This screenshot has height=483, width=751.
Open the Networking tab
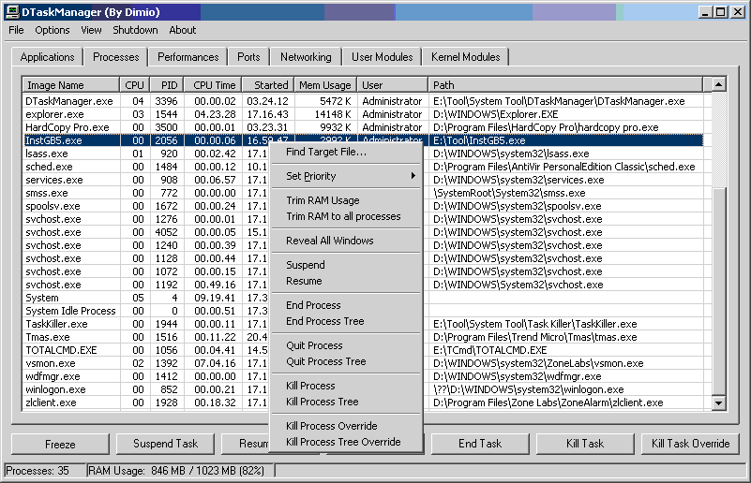coord(306,57)
